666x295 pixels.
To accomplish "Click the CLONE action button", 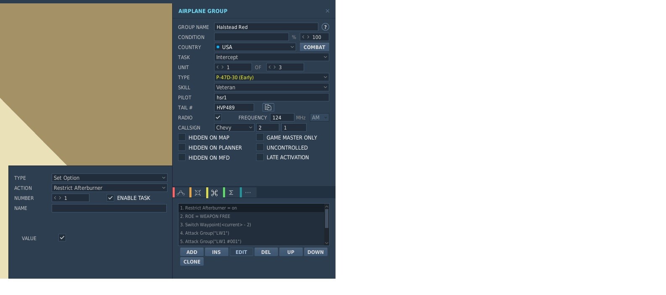I will pos(192,261).
